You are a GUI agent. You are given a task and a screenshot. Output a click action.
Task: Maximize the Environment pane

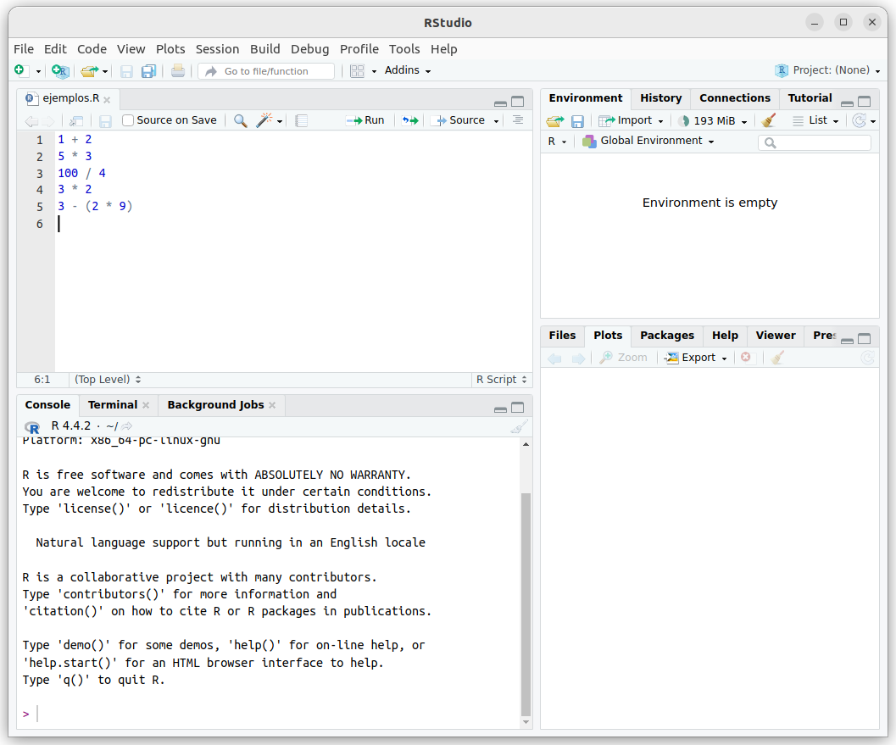pyautogui.click(x=865, y=102)
